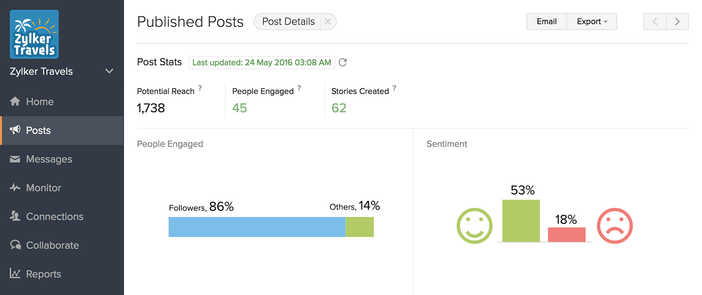The height and width of the screenshot is (295, 702).
Task: Click the Home house icon in sidebar
Action: (15, 101)
